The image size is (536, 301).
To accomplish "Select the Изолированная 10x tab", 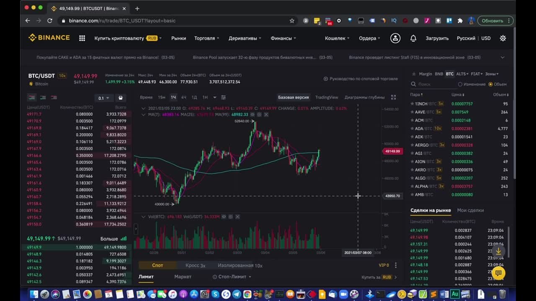I will point(240,265).
